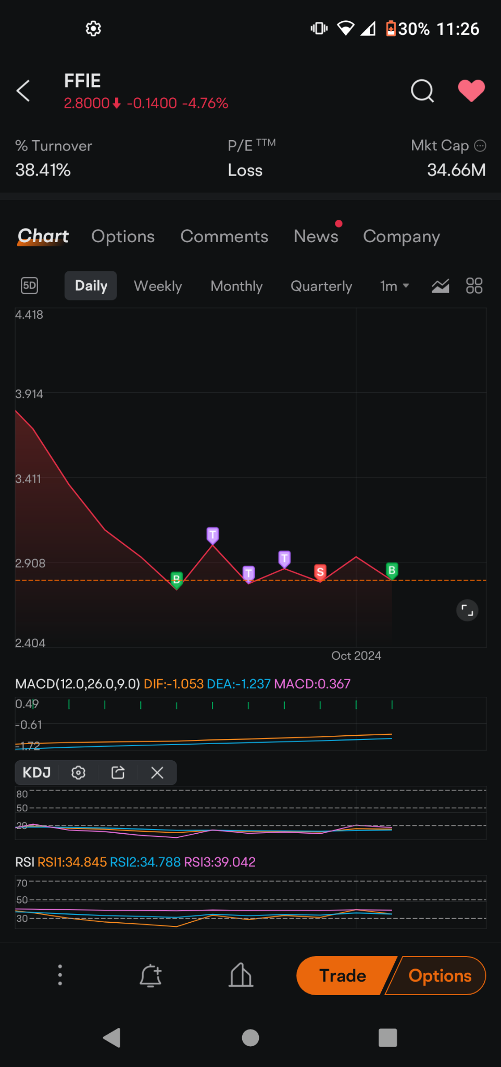This screenshot has height=1067, width=501.
Task: Expand the chart to fullscreen
Action: 467,610
